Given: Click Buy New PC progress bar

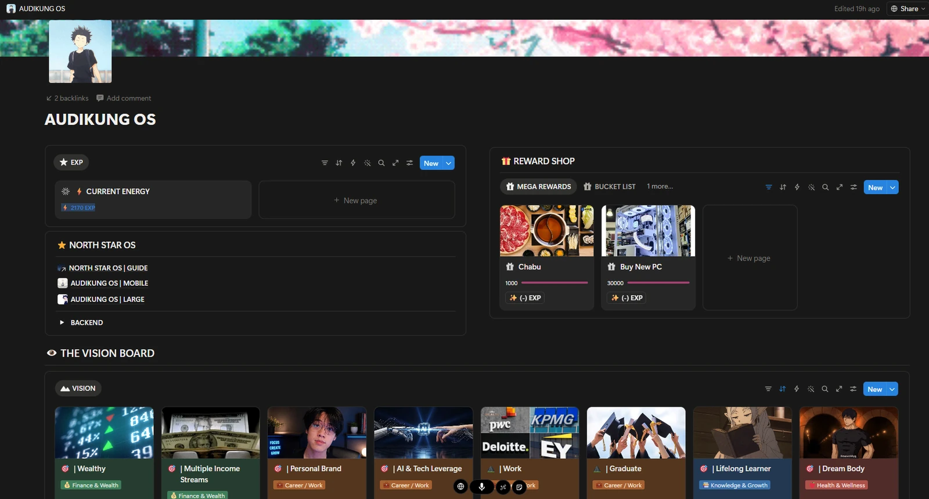Looking at the screenshot, I should (658, 283).
